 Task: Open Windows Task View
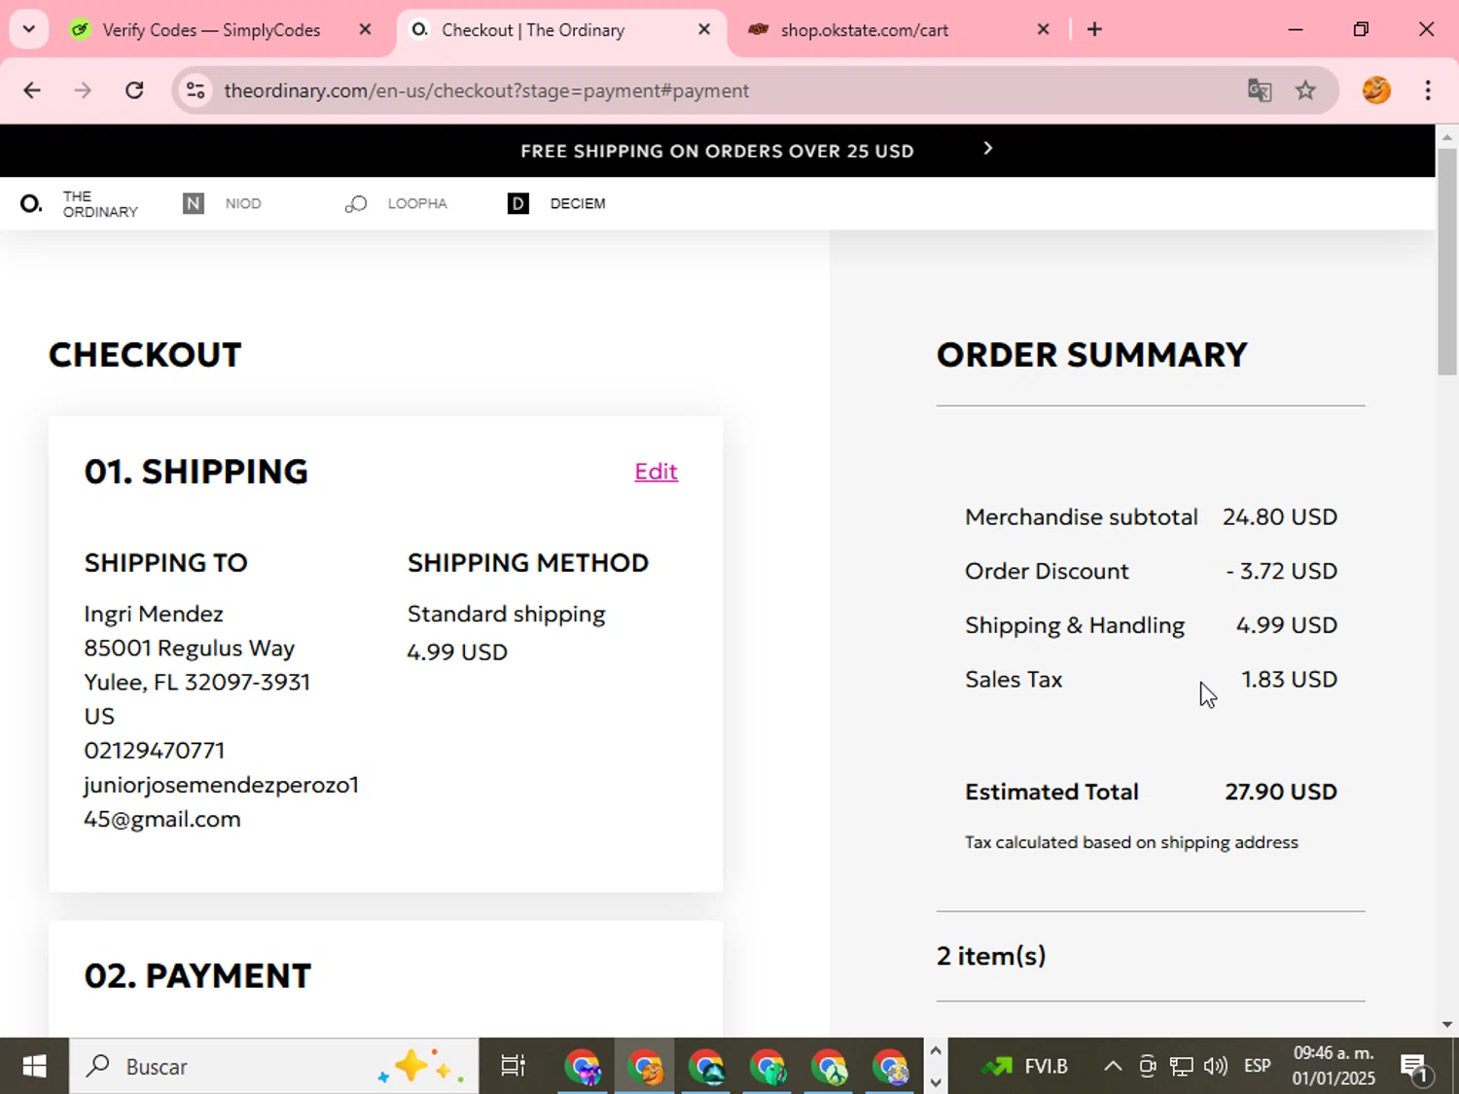[x=513, y=1067]
